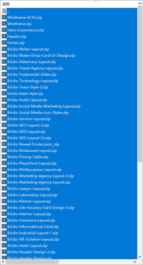Click the icon of Bricks-Sushi-Layout.zip
This screenshot has height=265, width=143.
click(4, 100)
